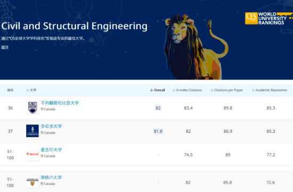Image resolution: width=293 pixels, height=192 pixels.
Task: Click the QS World University Rankings logo
Action: click(x=268, y=18)
